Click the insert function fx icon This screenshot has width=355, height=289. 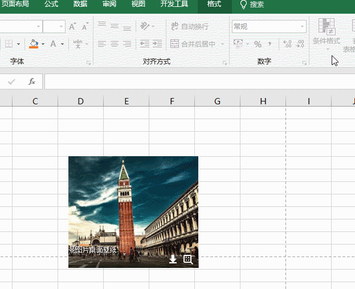tap(32, 82)
